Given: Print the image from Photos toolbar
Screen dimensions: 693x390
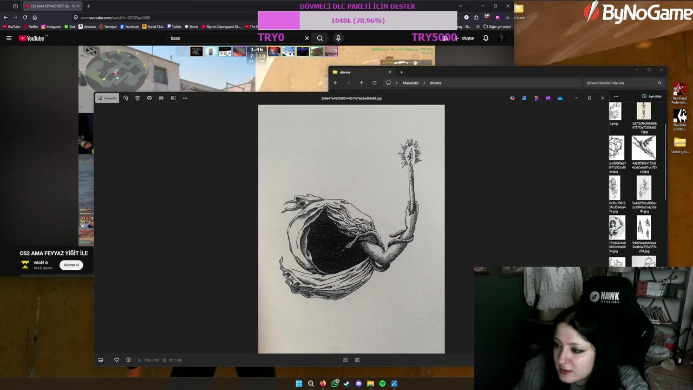Looking at the screenshot, I should [149, 98].
